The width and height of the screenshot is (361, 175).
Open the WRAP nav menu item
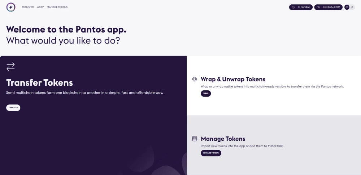[40, 7]
